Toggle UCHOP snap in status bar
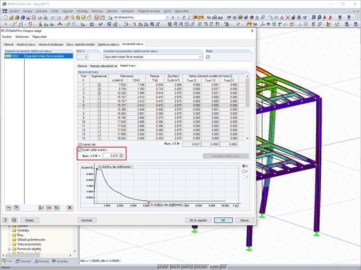361x270 pixels. tap(163, 267)
